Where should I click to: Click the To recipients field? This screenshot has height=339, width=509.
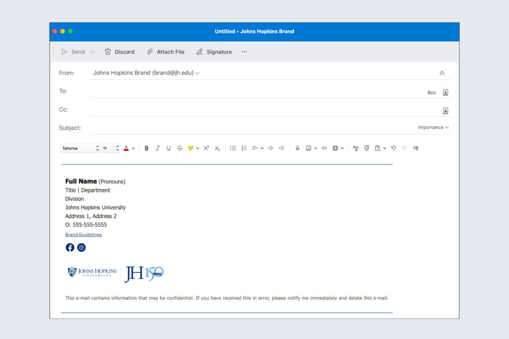pos(256,92)
